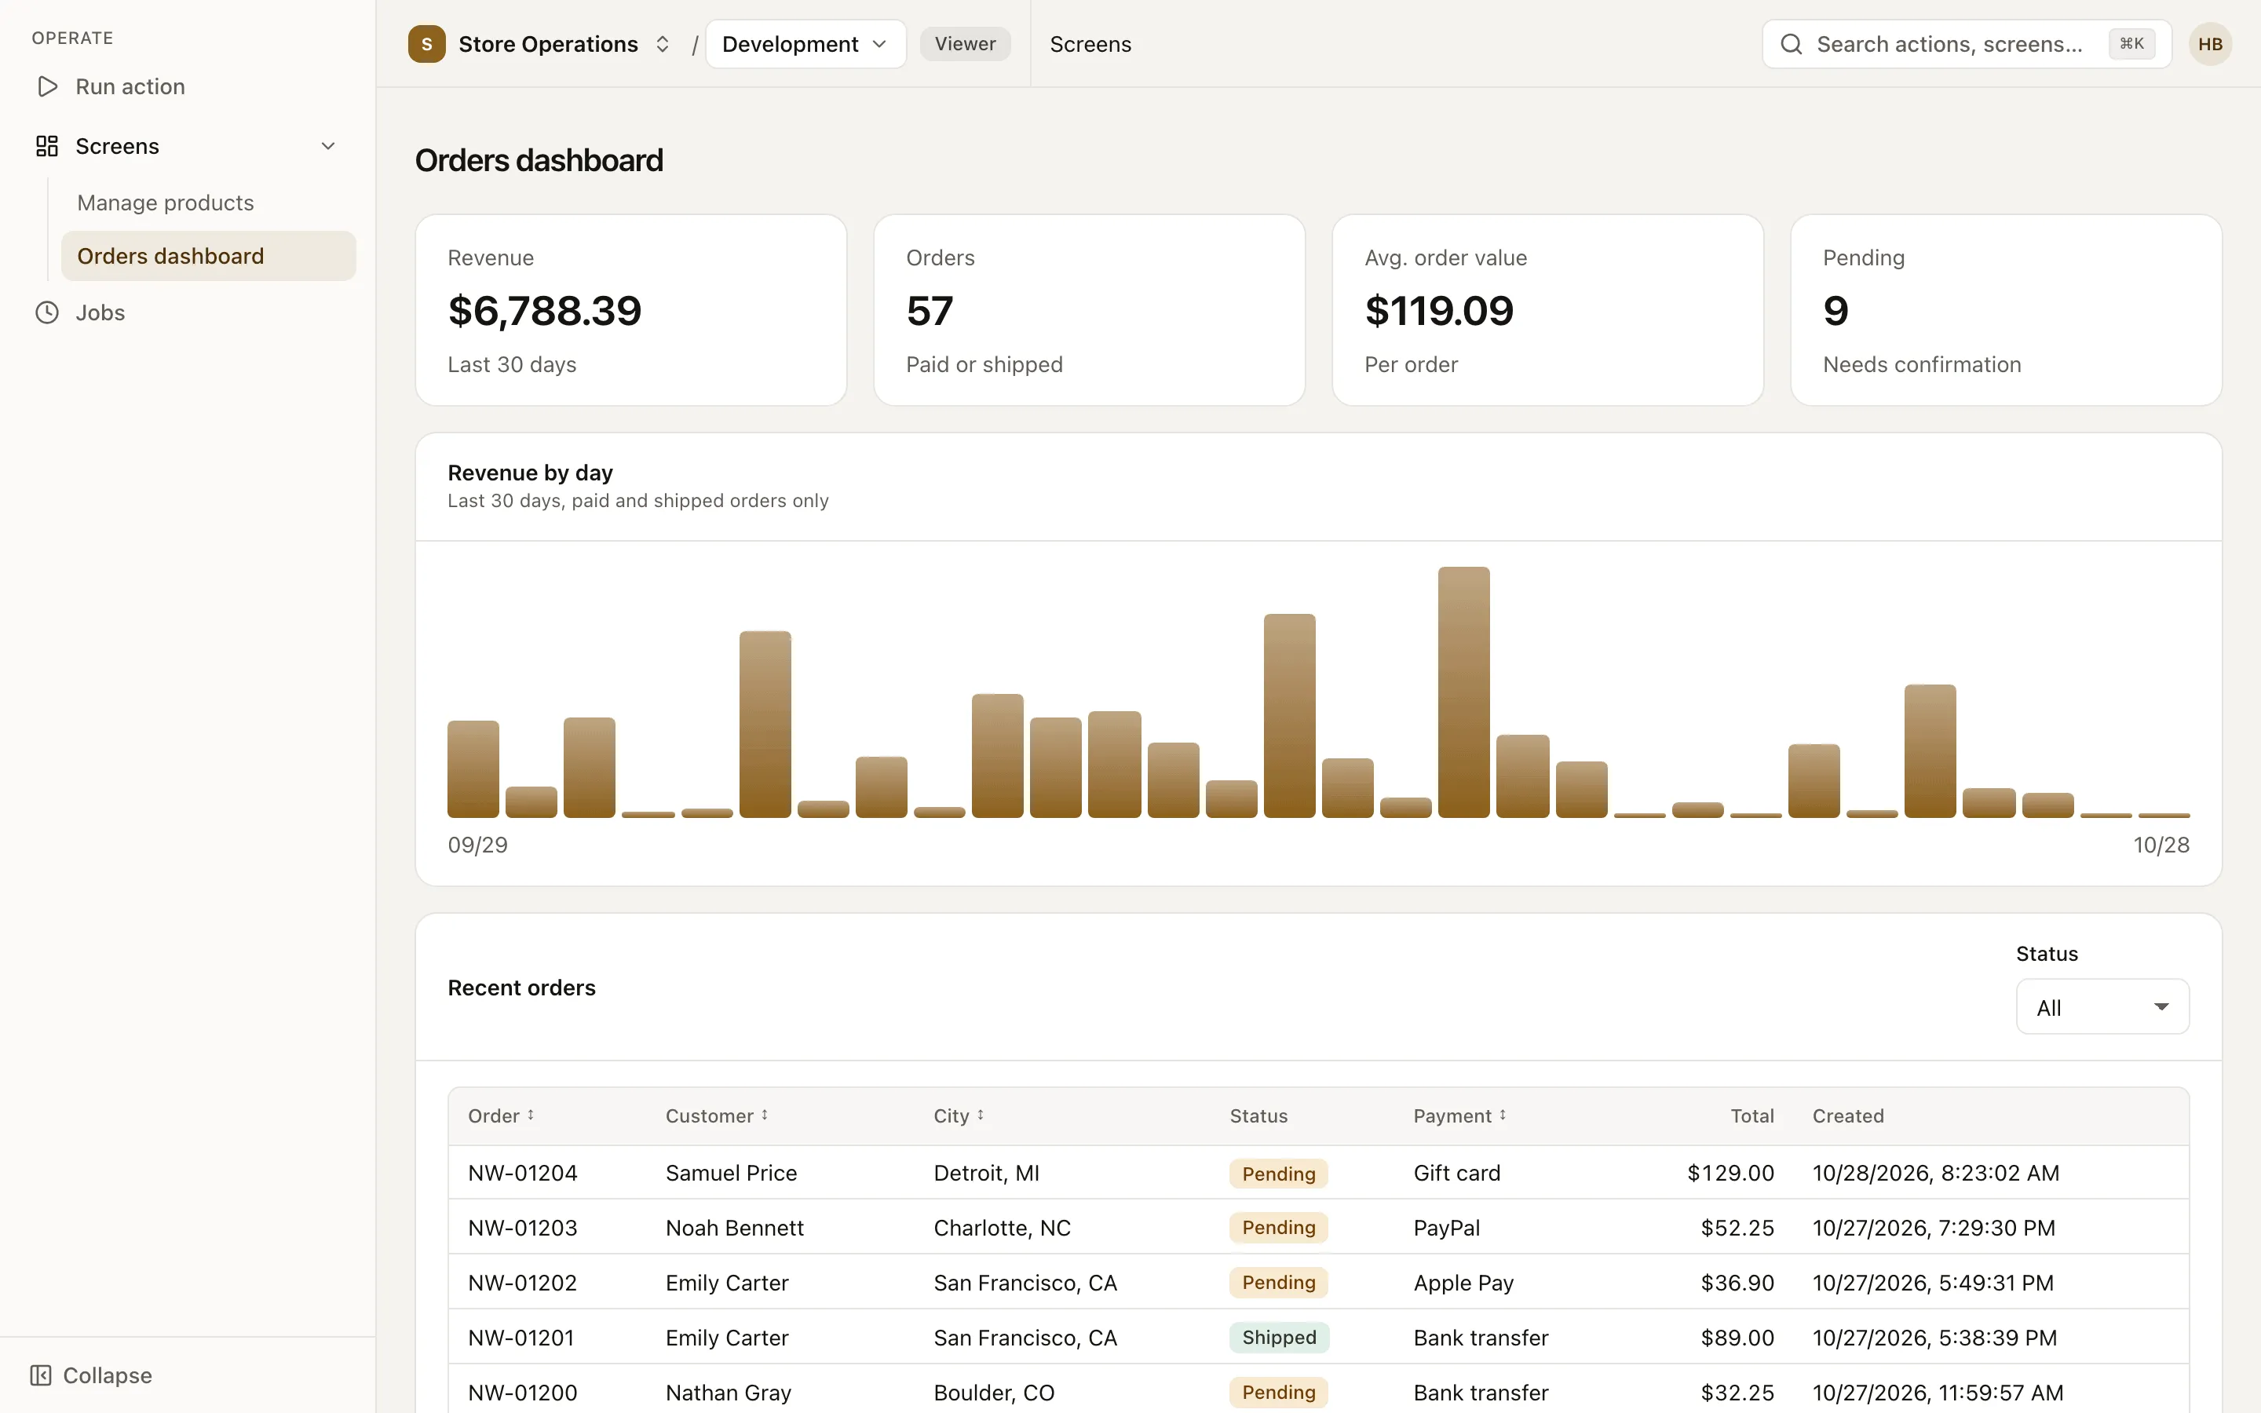Viewport: 2261px width, 1413px height.
Task: Click total $52.25
Action: click(1737, 1228)
